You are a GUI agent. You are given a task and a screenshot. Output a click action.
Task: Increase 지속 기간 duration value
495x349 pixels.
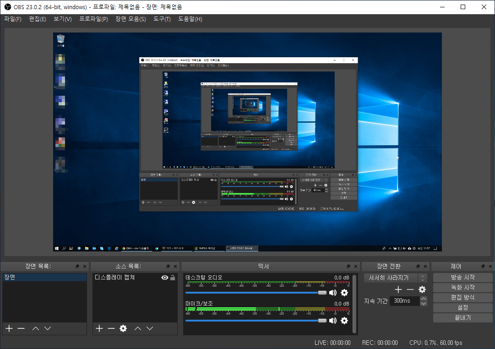424,299
